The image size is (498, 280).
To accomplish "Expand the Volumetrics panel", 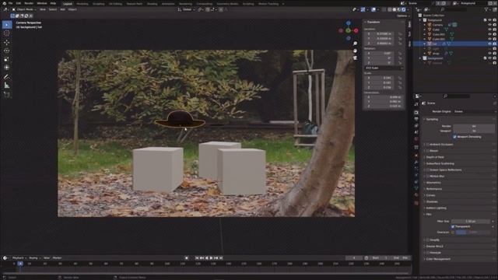I will [433, 183].
